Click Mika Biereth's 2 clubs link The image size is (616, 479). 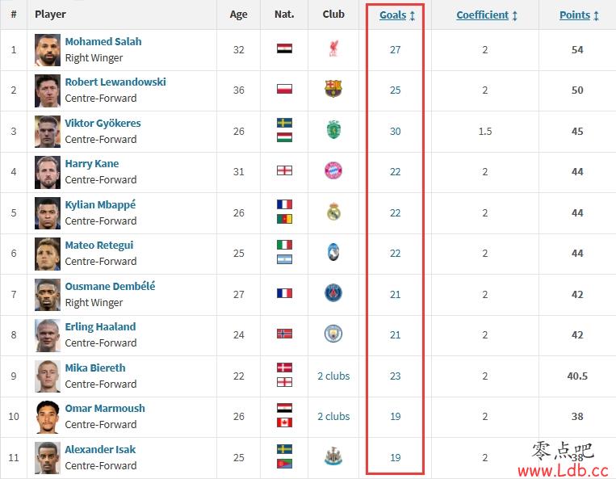333,376
